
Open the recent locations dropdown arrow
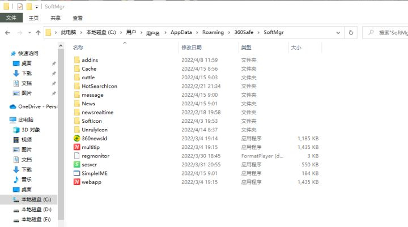29,32
